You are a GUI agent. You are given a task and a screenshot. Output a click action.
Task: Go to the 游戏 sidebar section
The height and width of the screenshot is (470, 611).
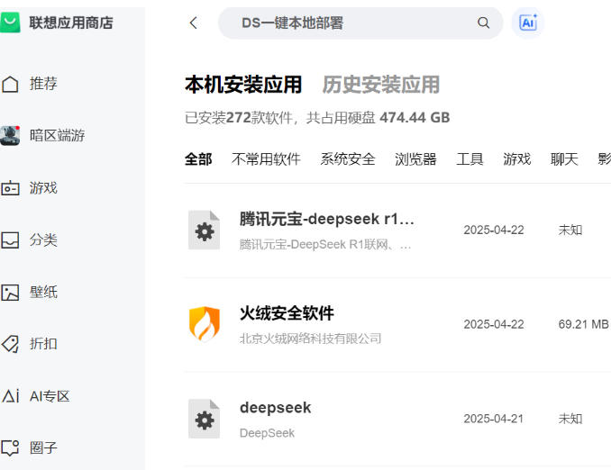[43, 188]
